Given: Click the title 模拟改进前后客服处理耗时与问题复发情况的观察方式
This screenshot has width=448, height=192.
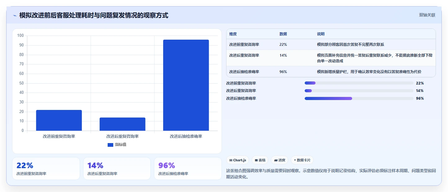Looking at the screenshot, I should click(x=94, y=15).
